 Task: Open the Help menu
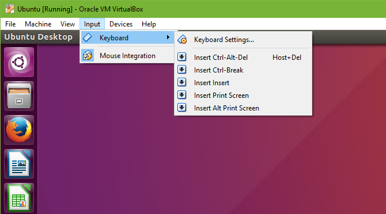click(149, 24)
